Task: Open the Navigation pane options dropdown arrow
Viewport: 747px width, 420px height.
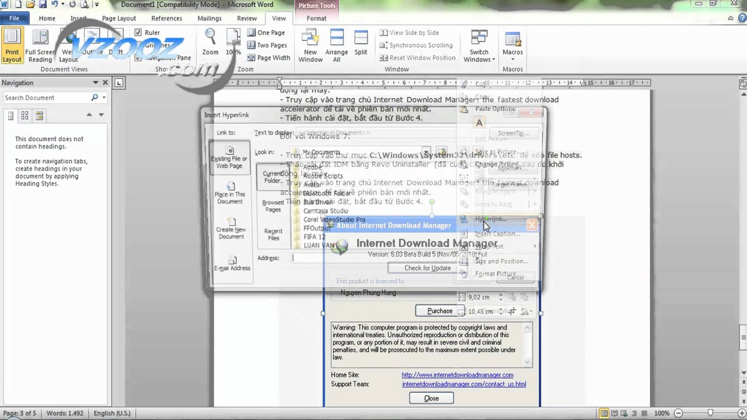Action: tap(96, 83)
